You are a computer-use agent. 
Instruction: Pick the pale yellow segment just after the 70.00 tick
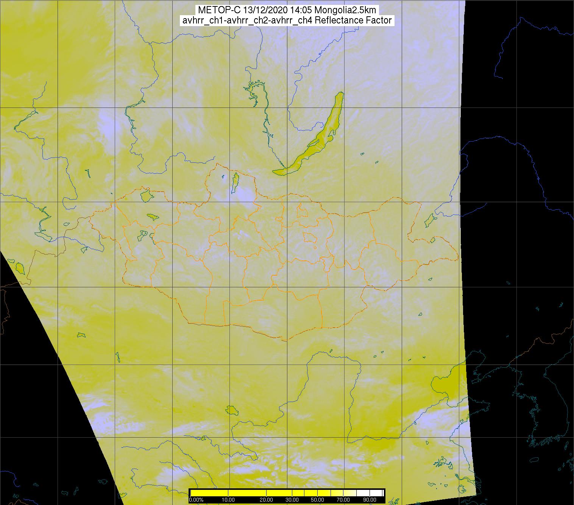pyautogui.click(x=349, y=493)
